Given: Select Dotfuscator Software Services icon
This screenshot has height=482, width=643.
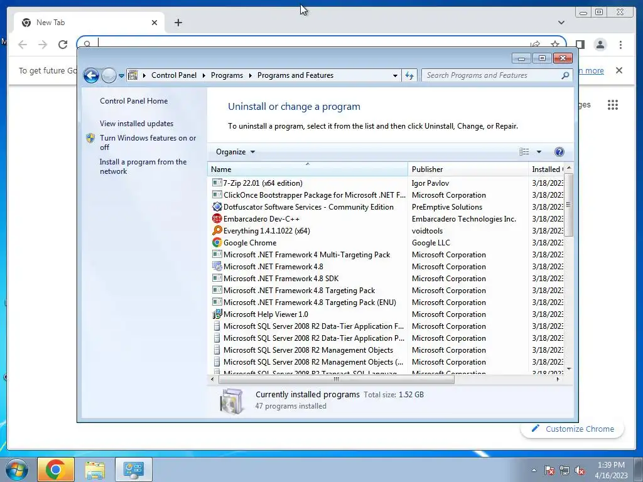Looking at the screenshot, I should pyautogui.click(x=217, y=206).
